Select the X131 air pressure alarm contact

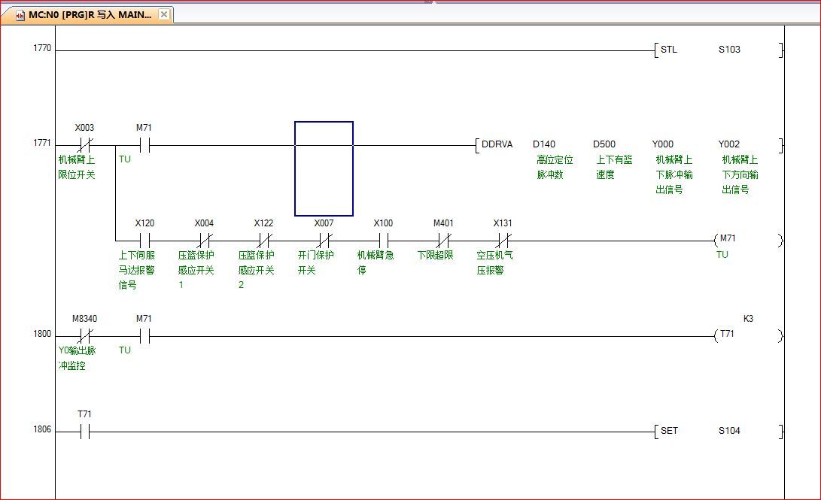point(502,241)
